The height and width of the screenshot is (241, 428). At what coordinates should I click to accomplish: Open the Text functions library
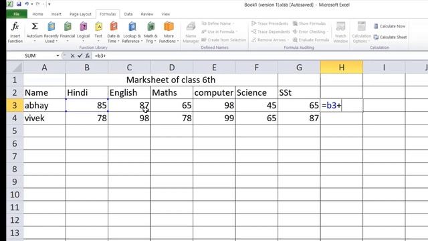click(x=98, y=32)
